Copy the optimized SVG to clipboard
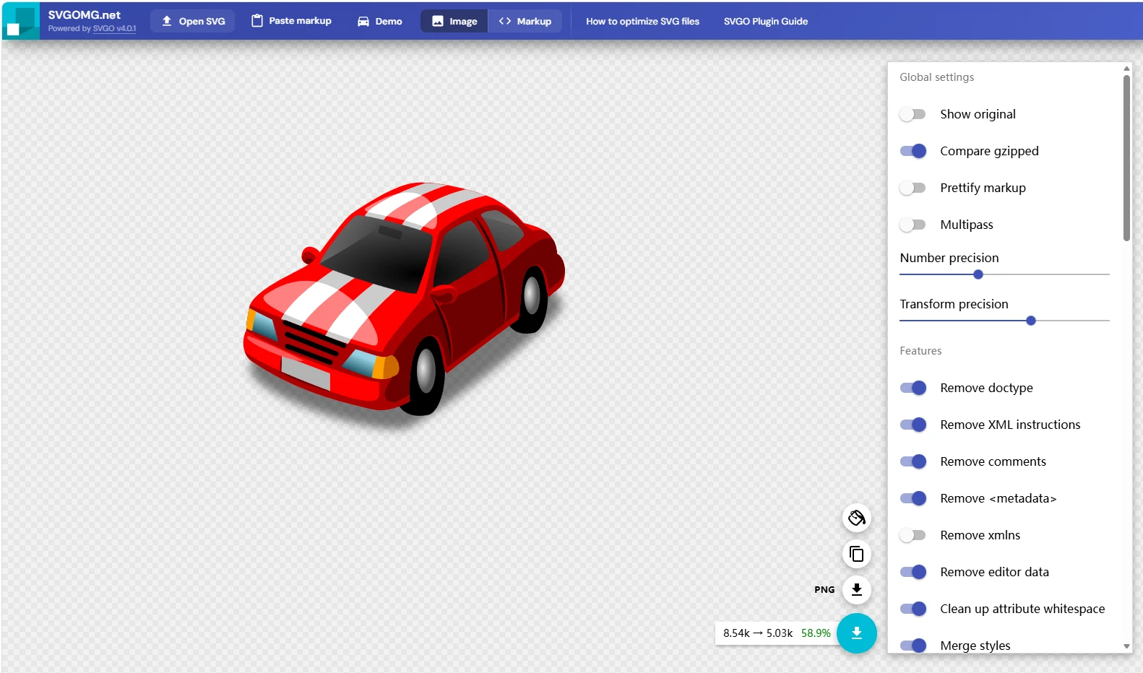Image resolution: width=1143 pixels, height=673 pixels. pyautogui.click(x=857, y=554)
